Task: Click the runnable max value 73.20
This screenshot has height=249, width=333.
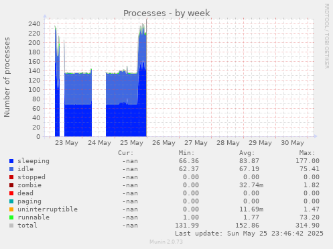Action: [310, 217]
